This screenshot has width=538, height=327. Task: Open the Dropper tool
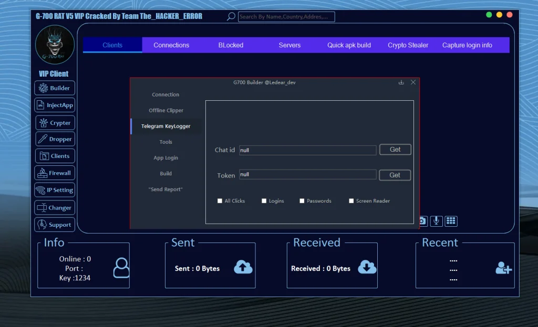click(55, 139)
